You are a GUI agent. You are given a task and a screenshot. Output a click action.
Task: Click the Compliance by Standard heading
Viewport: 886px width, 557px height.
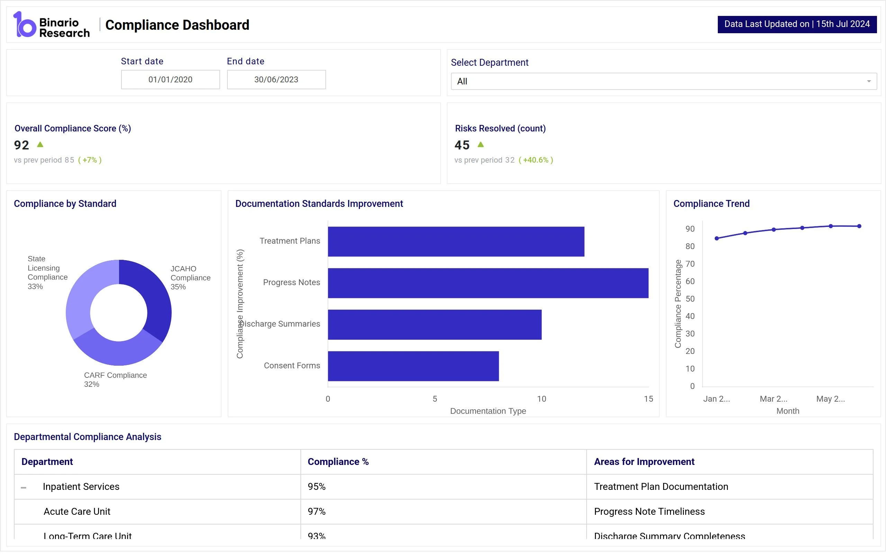65,203
